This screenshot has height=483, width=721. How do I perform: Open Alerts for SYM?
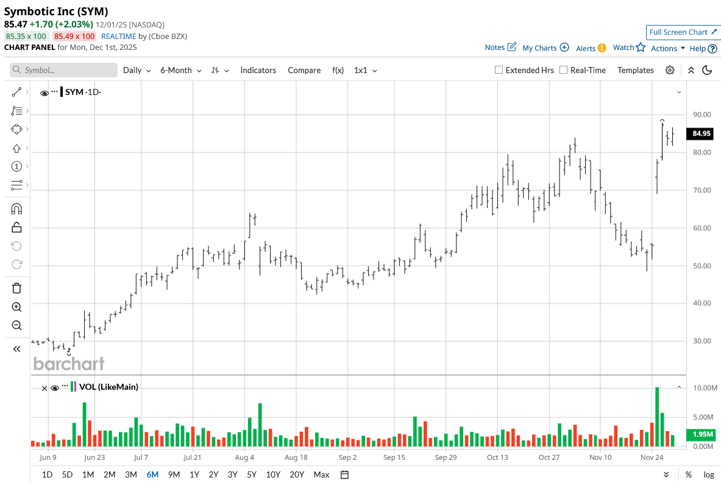[591, 48]
